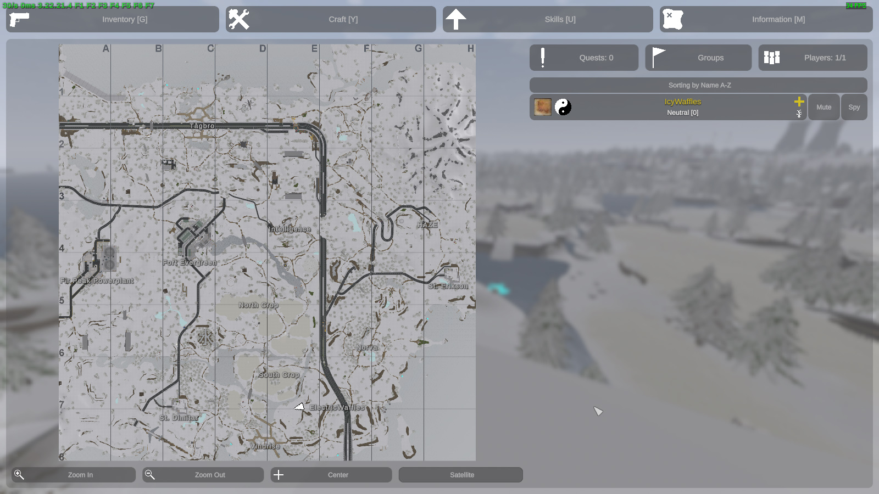Show the Players: 1/1 list
879x494 pixels.
[x=813, y=58]
